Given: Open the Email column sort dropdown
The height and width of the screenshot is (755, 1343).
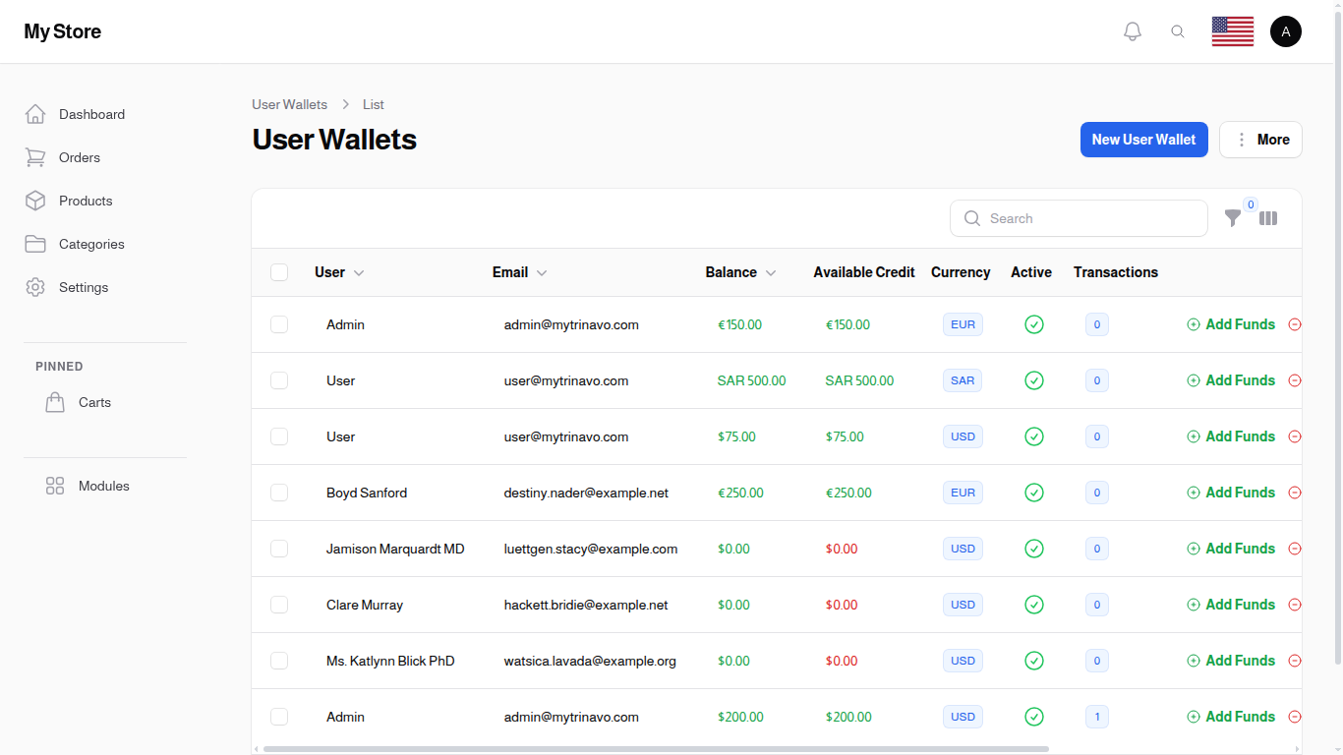Looking at the screenshot, I should (542, 272).
